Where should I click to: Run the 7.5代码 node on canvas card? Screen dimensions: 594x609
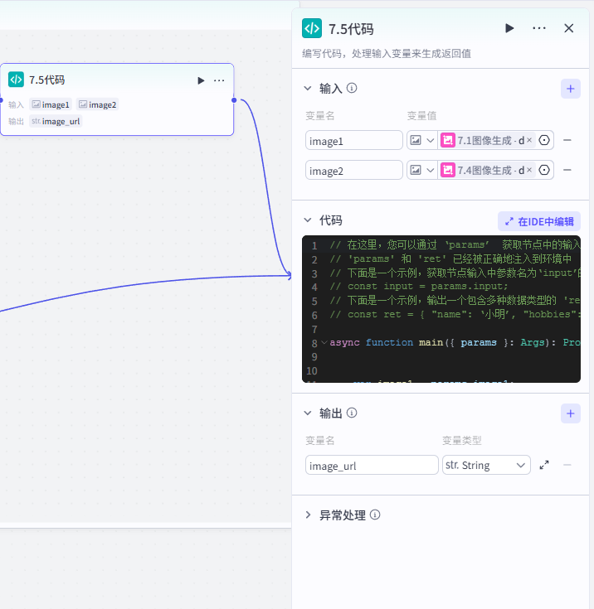[201, 80]
